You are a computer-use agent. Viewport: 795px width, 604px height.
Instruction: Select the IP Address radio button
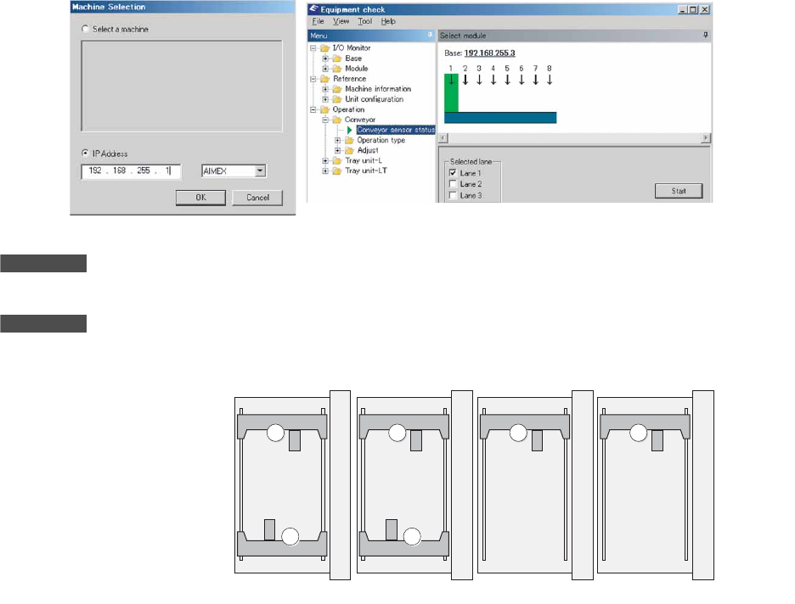85,153
